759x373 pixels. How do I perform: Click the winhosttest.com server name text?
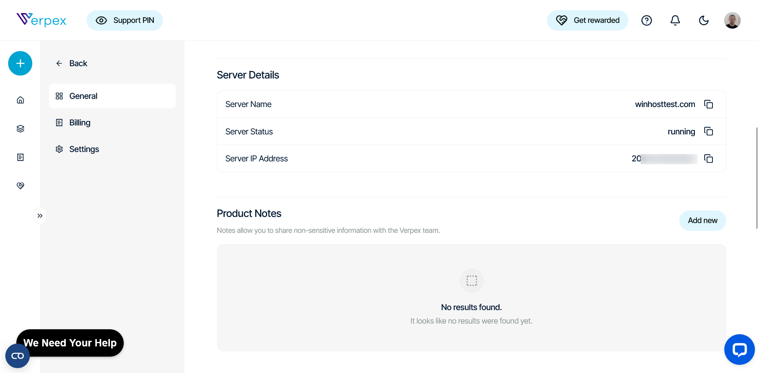point(665,104)
